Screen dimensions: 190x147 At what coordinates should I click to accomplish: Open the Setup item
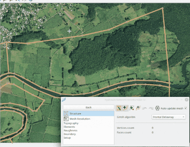point(67,138)
